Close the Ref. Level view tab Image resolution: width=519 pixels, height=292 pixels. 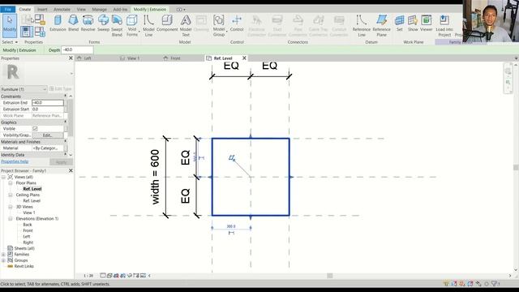point(244,58)
